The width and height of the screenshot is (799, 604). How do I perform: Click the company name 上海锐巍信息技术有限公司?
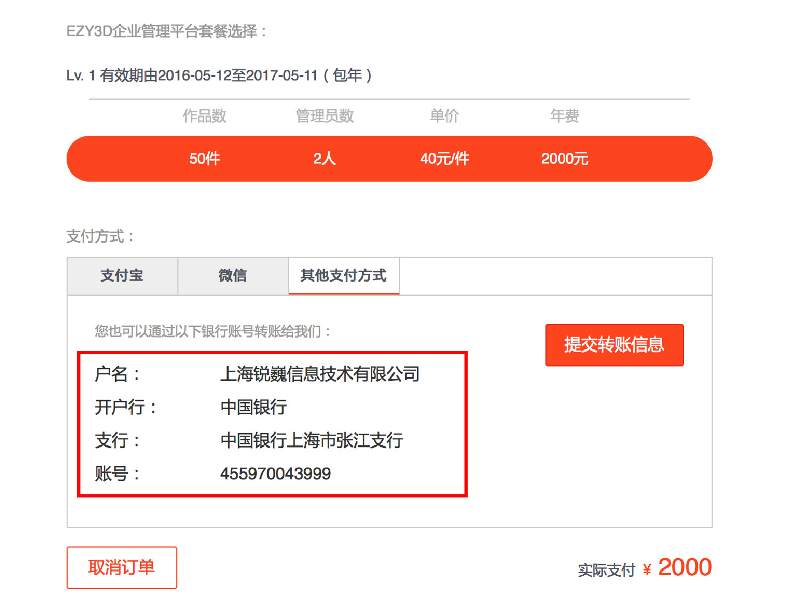click(320, 374)
